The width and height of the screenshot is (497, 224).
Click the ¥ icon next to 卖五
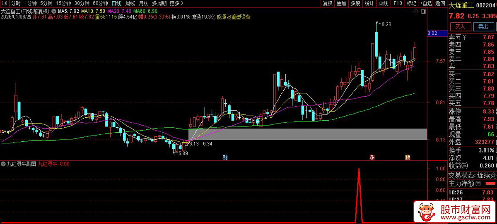pos(465,38)
